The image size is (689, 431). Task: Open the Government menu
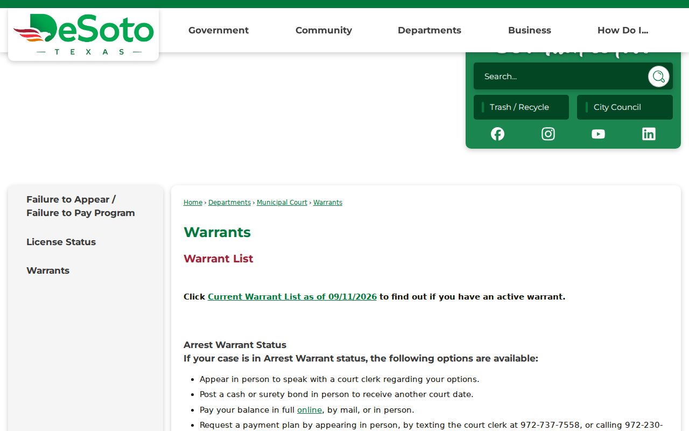[x=219, y=30]
